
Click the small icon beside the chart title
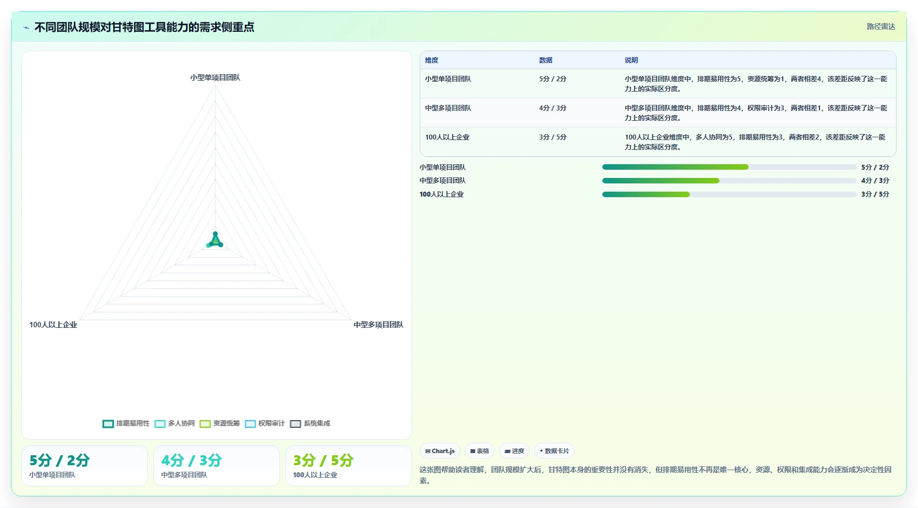coord(26,27)
